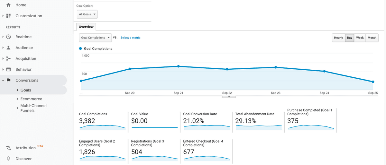Click the '29.13%' abandonment rate value
This screenshot has width=386, height=165.
(x=246, y=121)
